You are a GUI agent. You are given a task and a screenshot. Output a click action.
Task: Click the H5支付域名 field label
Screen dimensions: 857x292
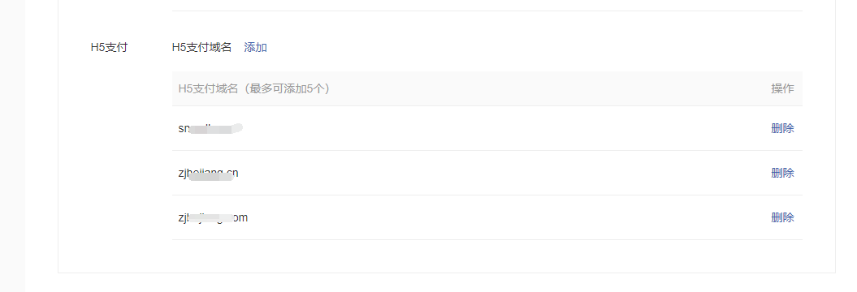(x=201, y=48)
